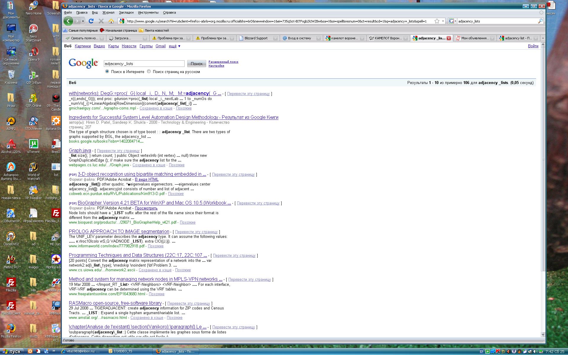Open RASMacro open-source library result link
The image size is (568, 355).
[x=115, y=303]
